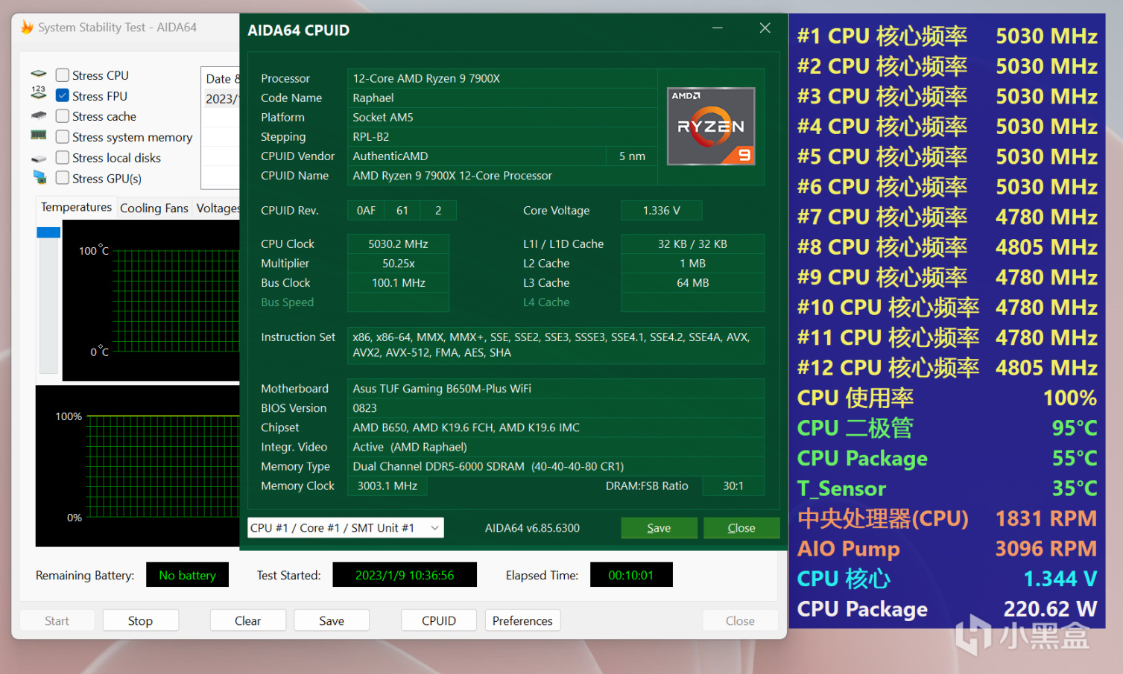
Task: Click the No battery indicator
Action: point(187,575)
